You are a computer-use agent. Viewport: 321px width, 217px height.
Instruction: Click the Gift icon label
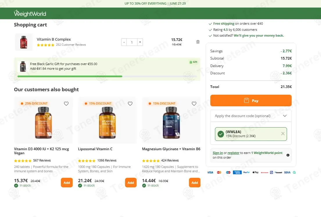(x=193, y=62)
